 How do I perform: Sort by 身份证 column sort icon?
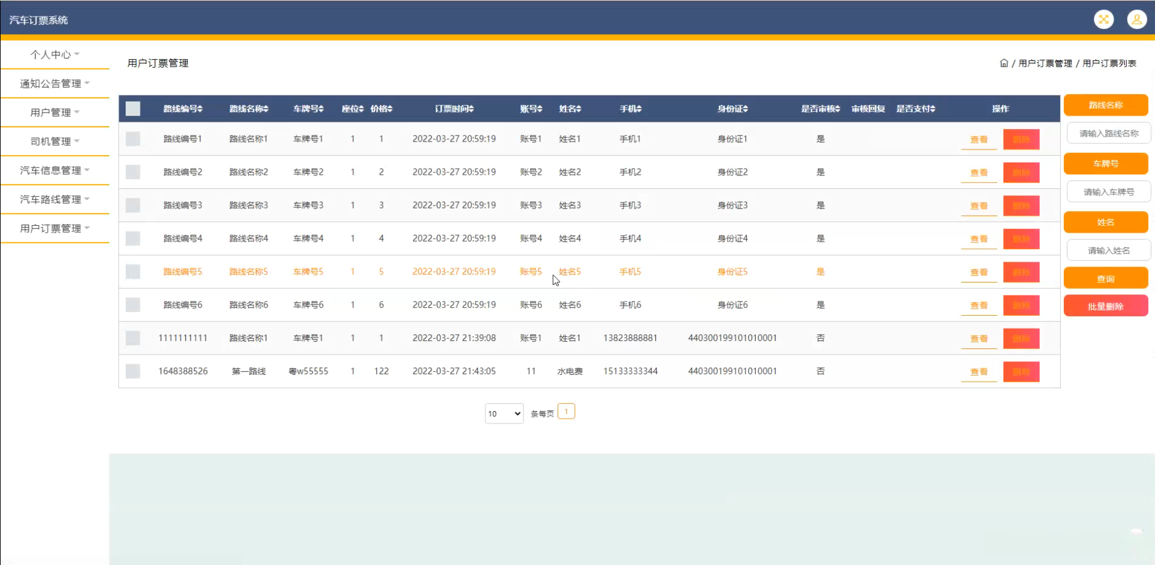tap(745, 109)
